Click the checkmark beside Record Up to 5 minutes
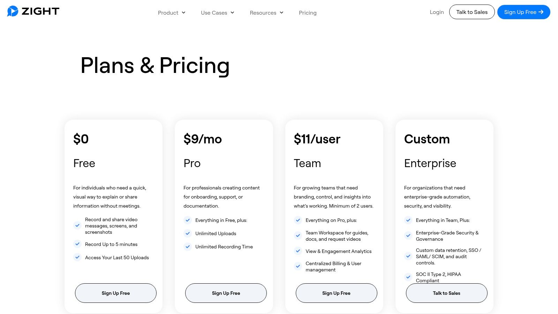The height and width of the screenshot is (314, 558). (77, 244)
